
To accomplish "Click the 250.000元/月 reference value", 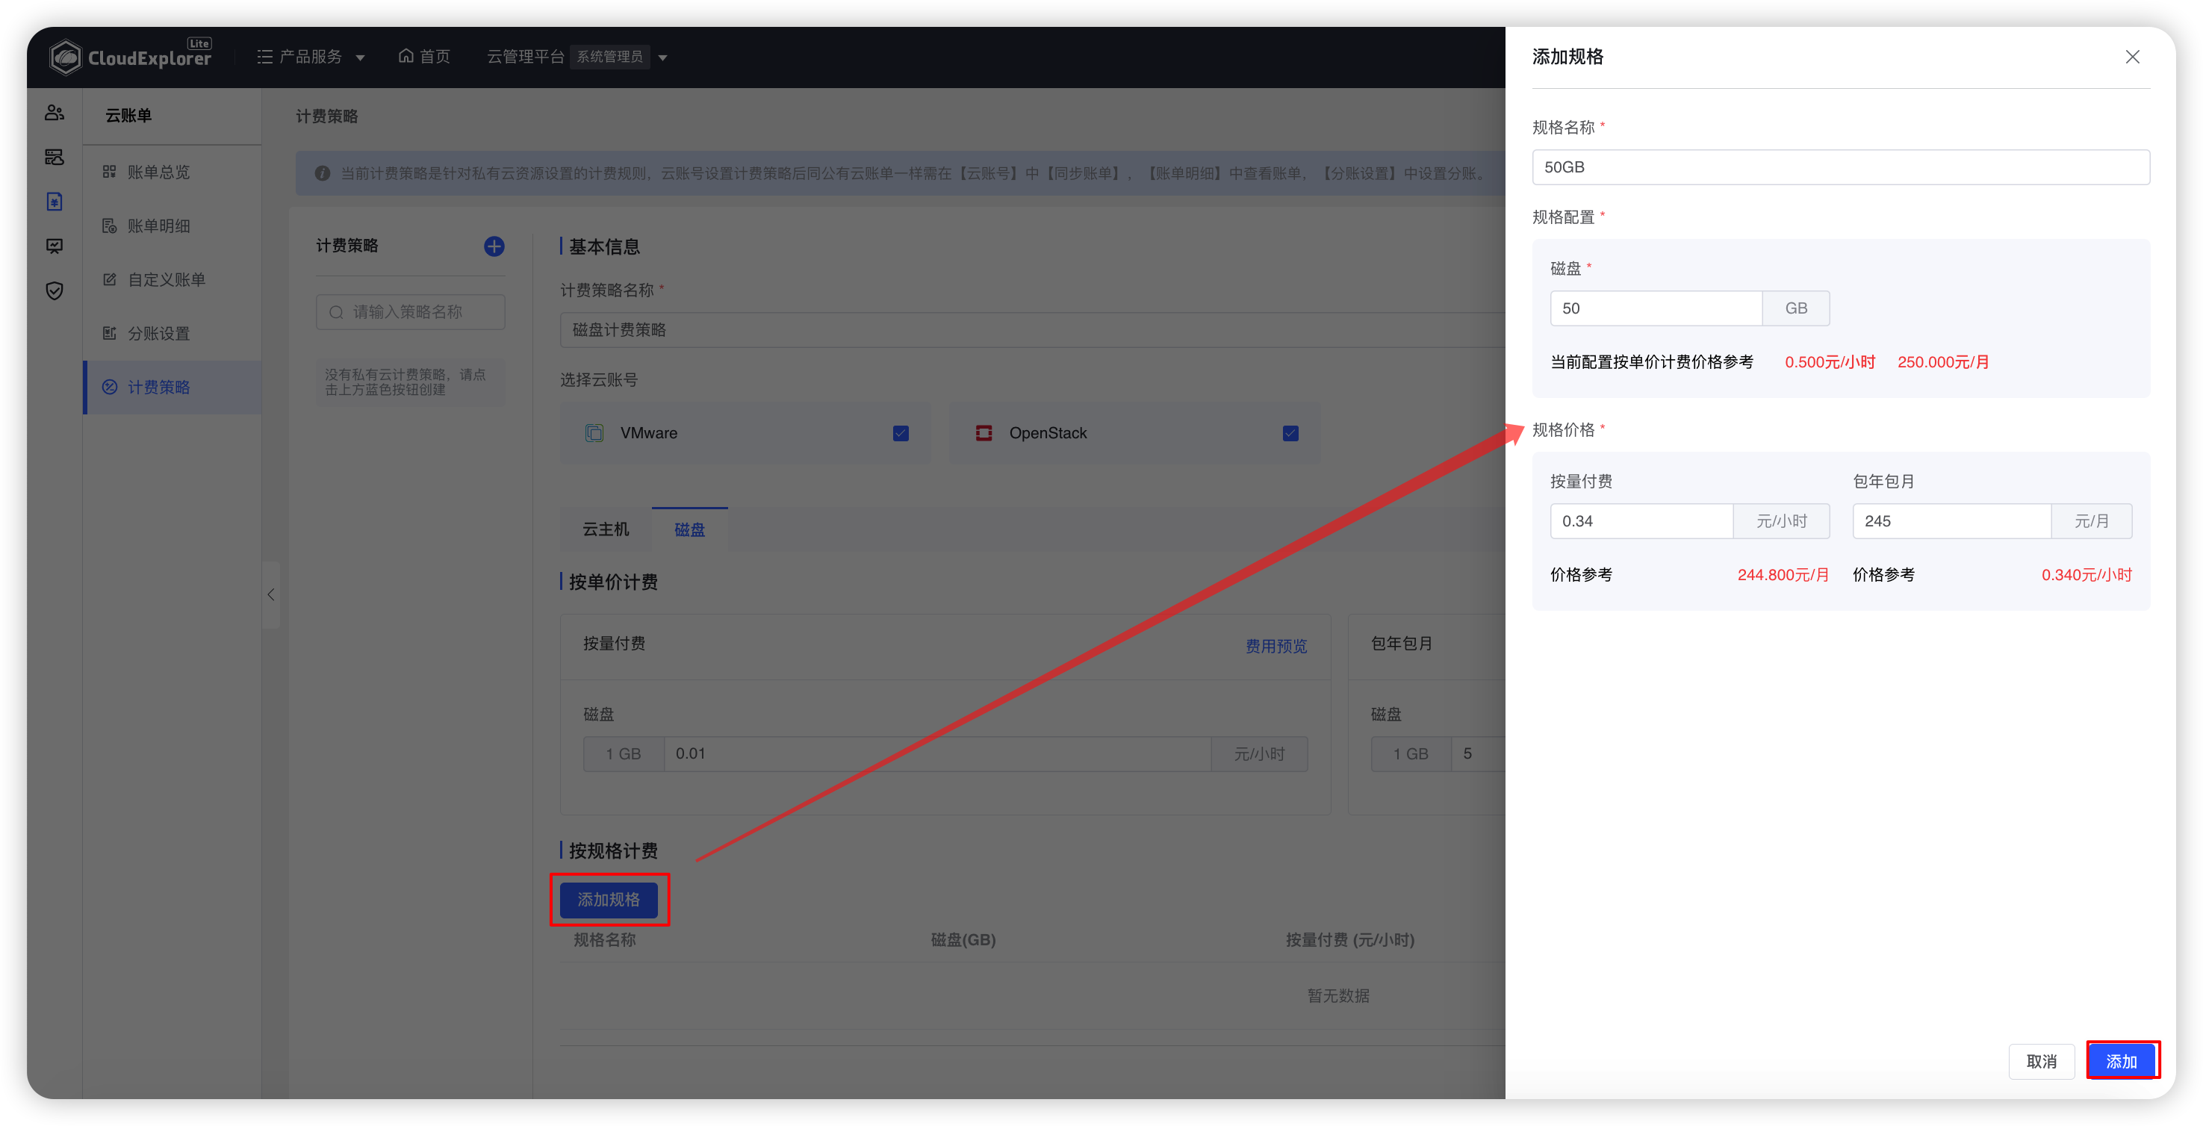I will tap(1943, 362).
